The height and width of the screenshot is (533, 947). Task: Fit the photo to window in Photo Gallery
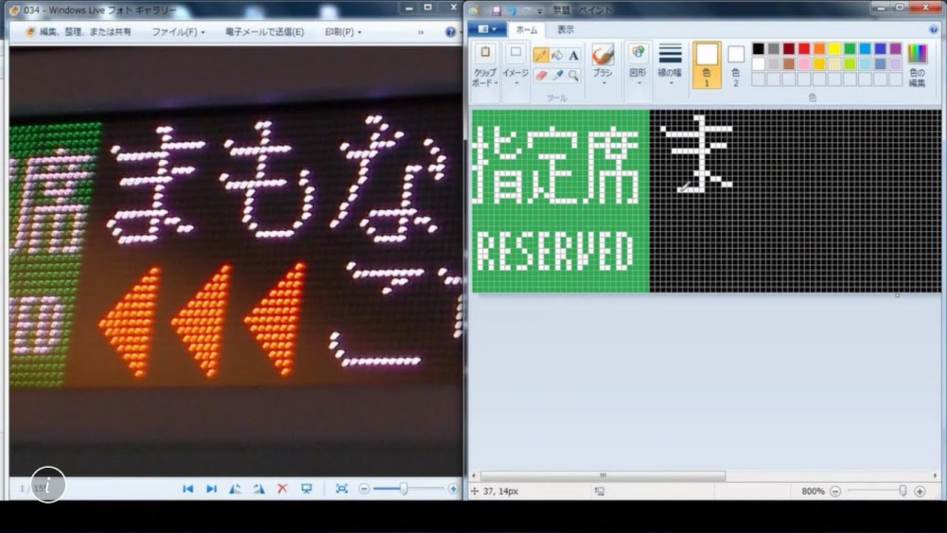coord(342,489)
